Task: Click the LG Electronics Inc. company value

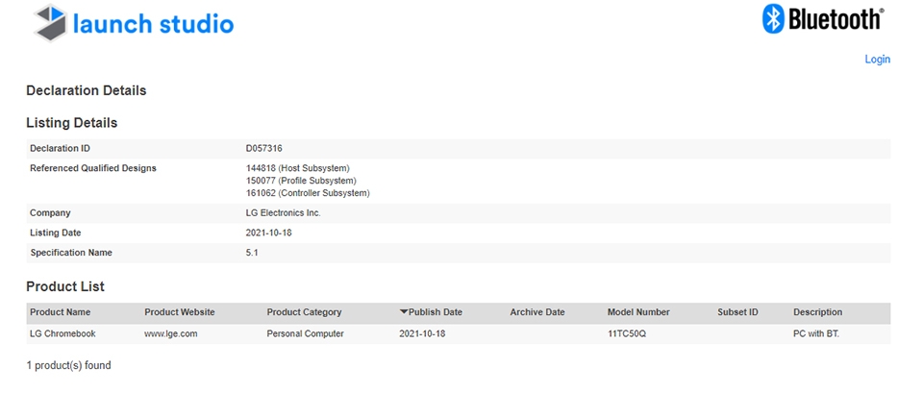Action: point(283,213)
